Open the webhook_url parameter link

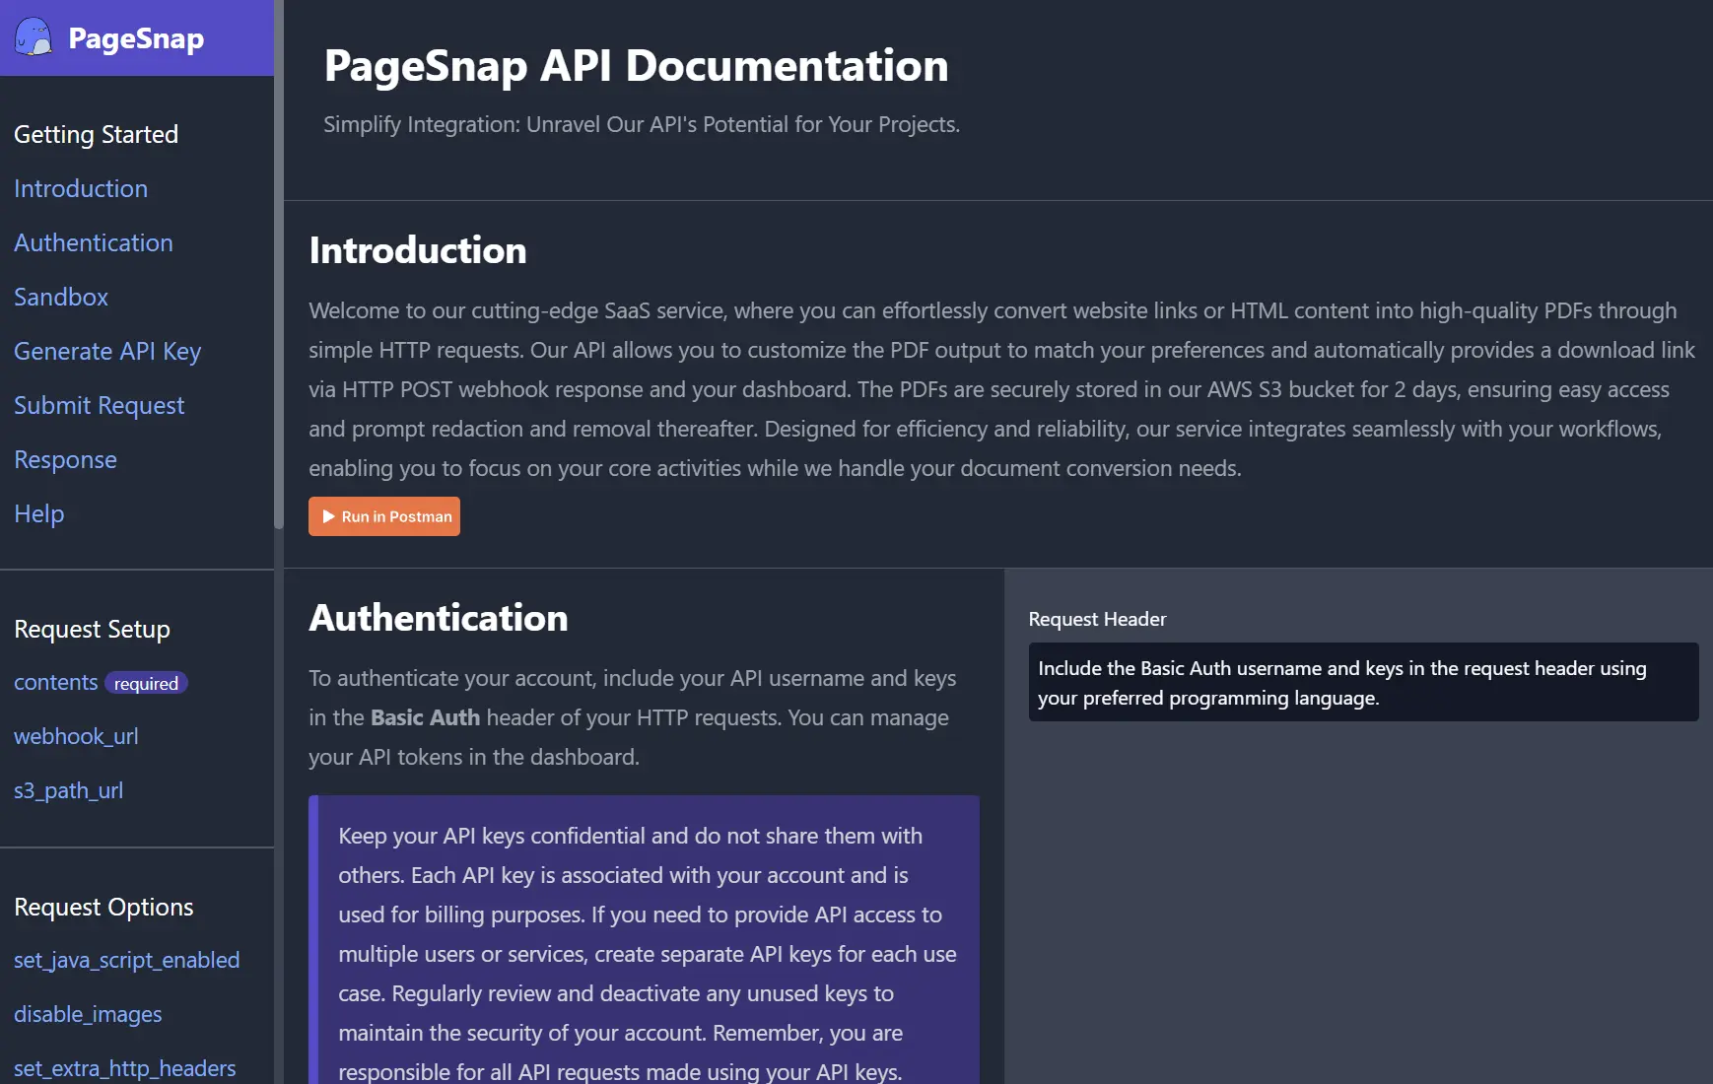[x=76, y=736]
